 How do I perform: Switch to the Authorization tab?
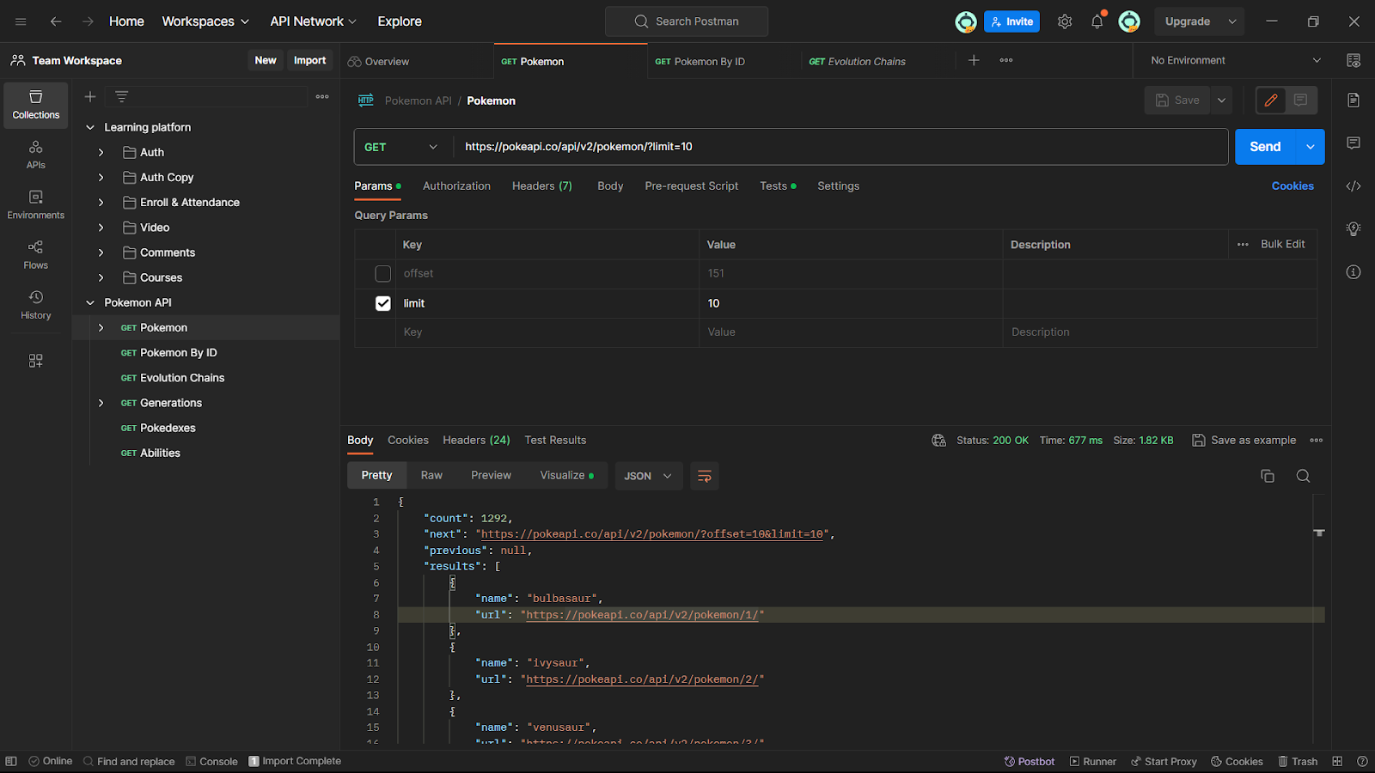pos(456,186)
